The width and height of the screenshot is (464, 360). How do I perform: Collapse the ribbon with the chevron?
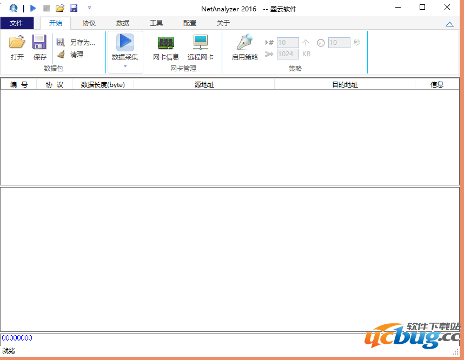click(449, 24)
